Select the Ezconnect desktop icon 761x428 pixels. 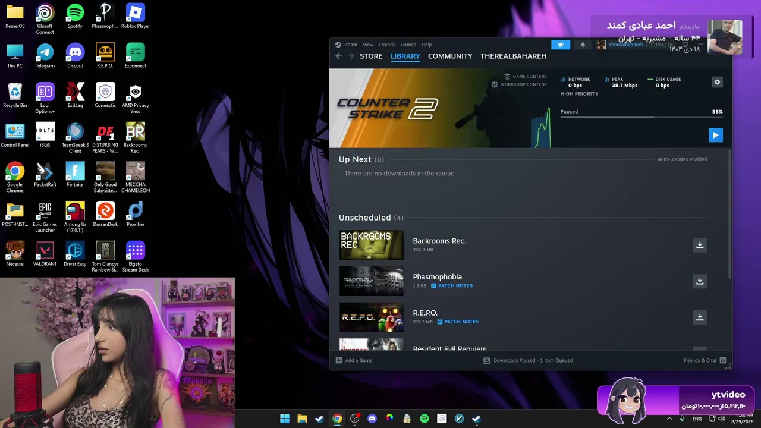(136, 56)
